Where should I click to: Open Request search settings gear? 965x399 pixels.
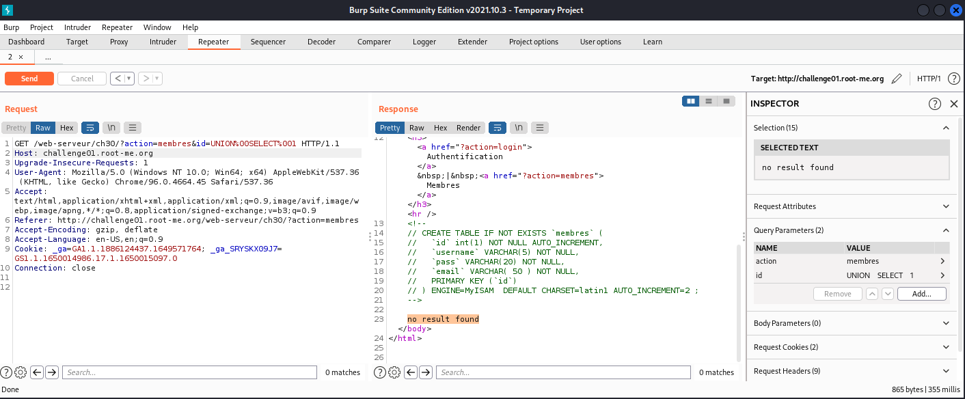[x=21, y=372]
